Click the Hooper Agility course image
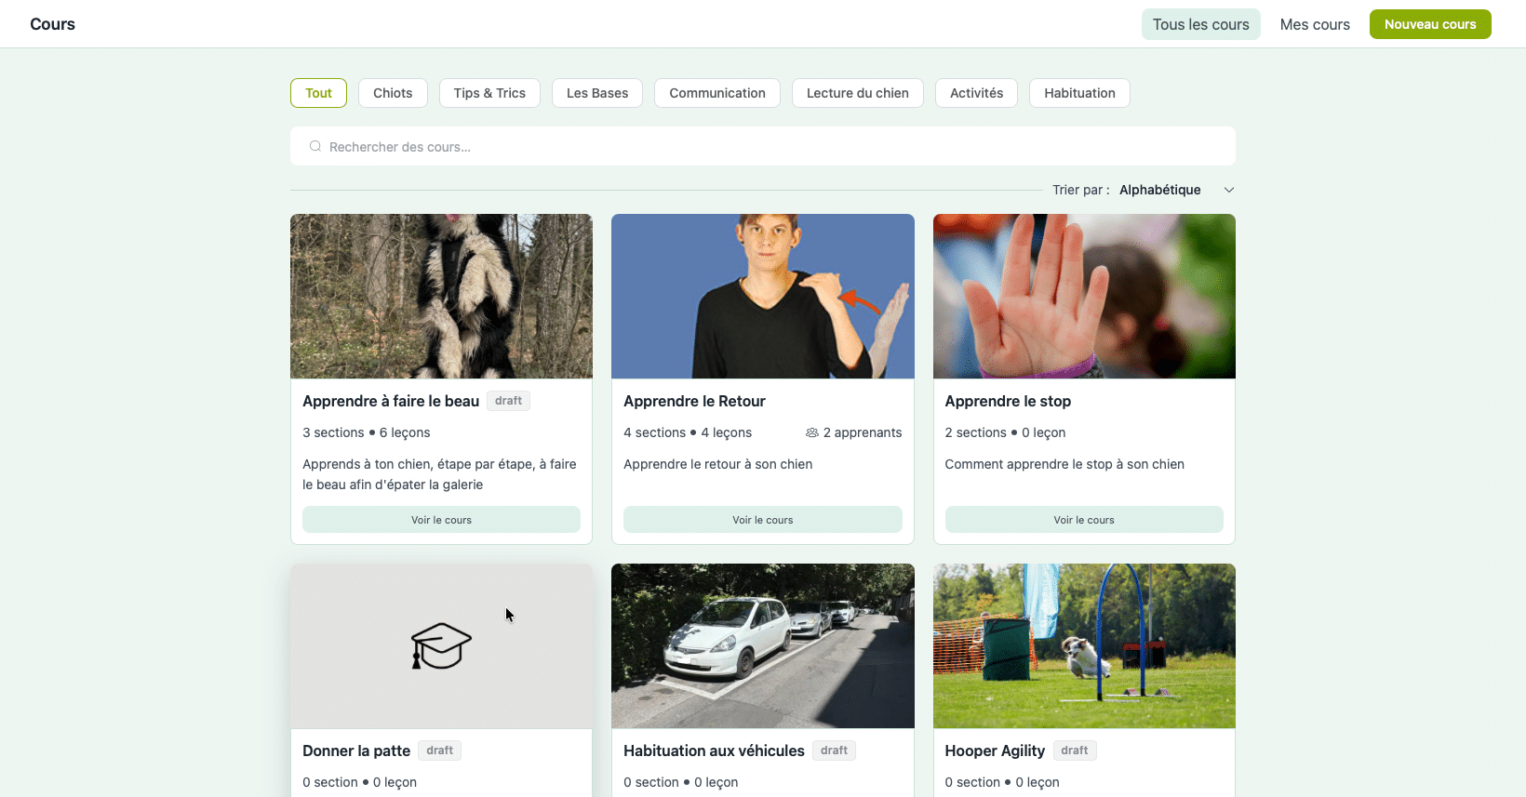 1084,645
